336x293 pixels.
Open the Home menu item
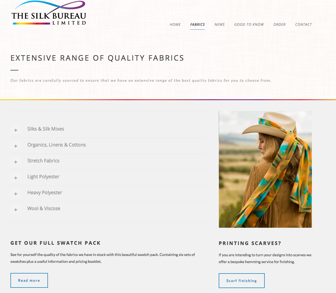coord(175,24)
